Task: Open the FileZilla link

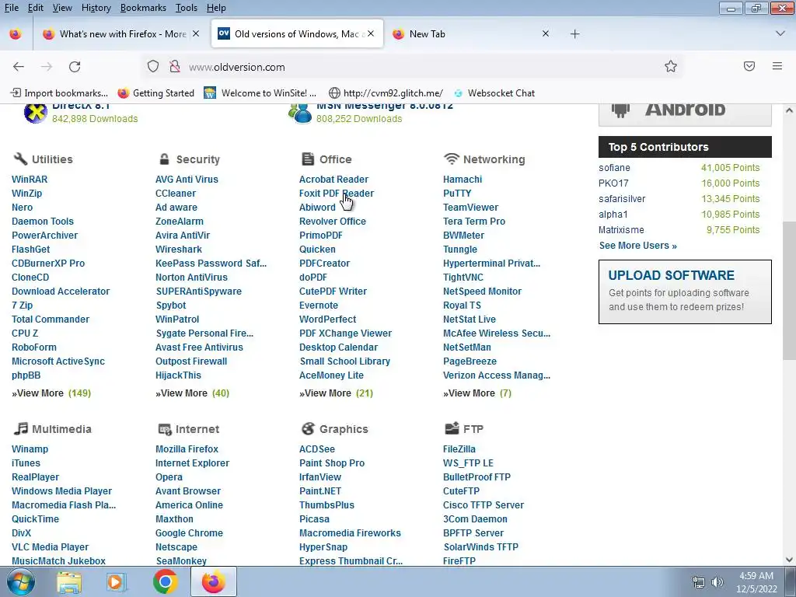Action: (x=459, y=449)
